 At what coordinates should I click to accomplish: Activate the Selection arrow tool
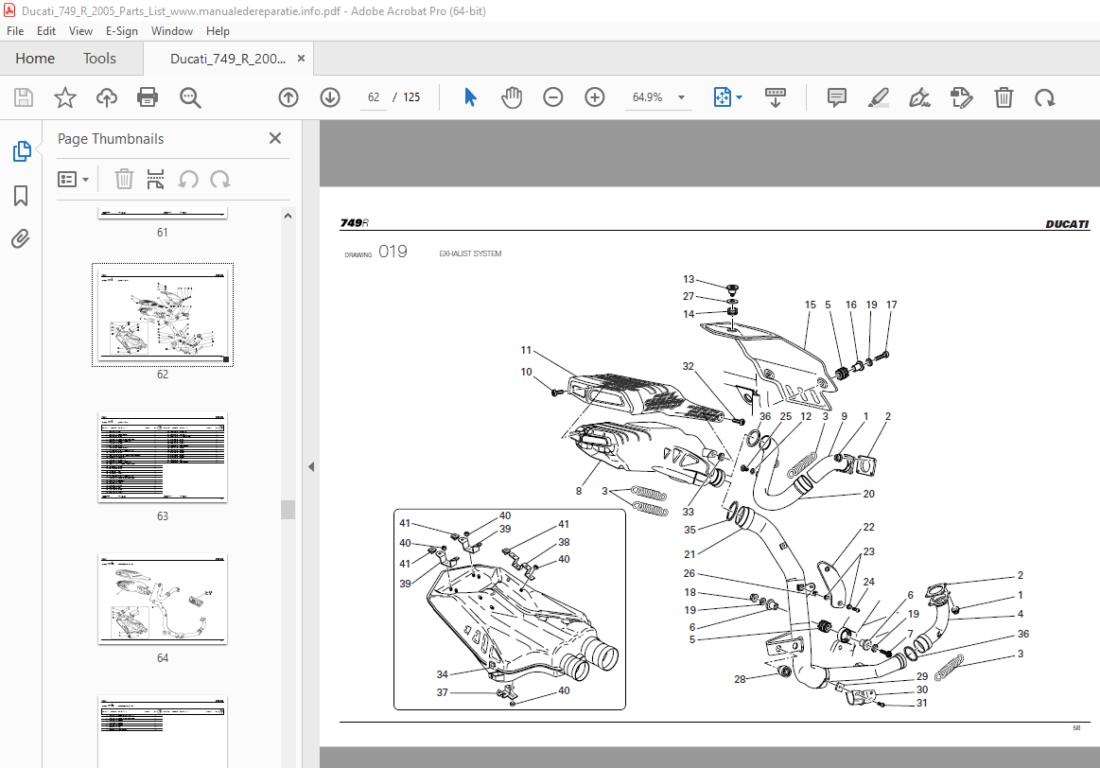pyautogui.click(x=471, y=97)
